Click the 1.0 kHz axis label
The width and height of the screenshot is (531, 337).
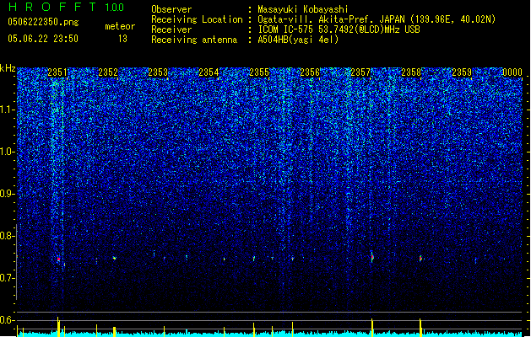click(x=7, y=152)
